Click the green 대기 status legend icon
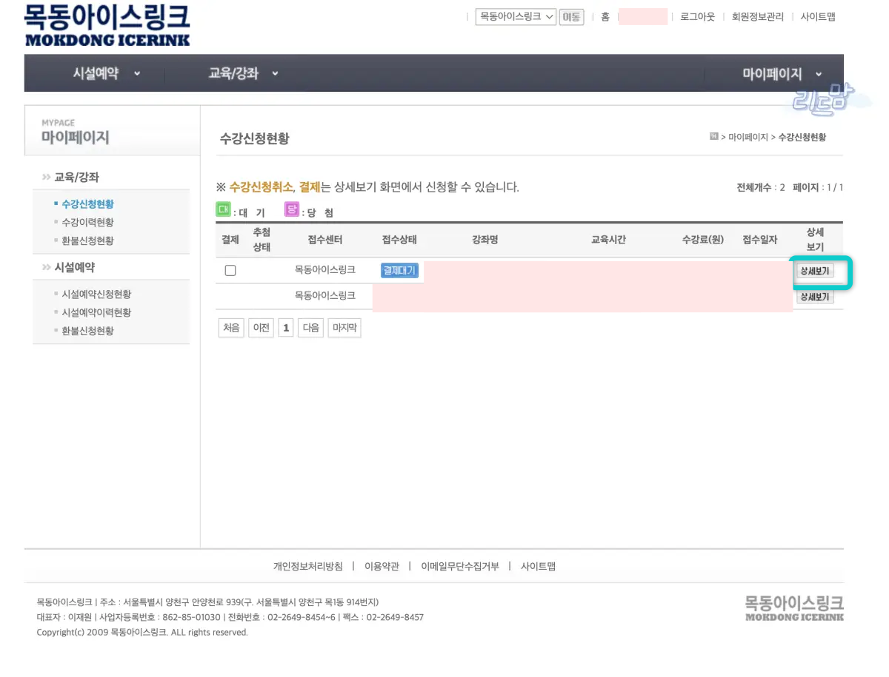Viewport: 889px width, 677px height. coord(223,209)
